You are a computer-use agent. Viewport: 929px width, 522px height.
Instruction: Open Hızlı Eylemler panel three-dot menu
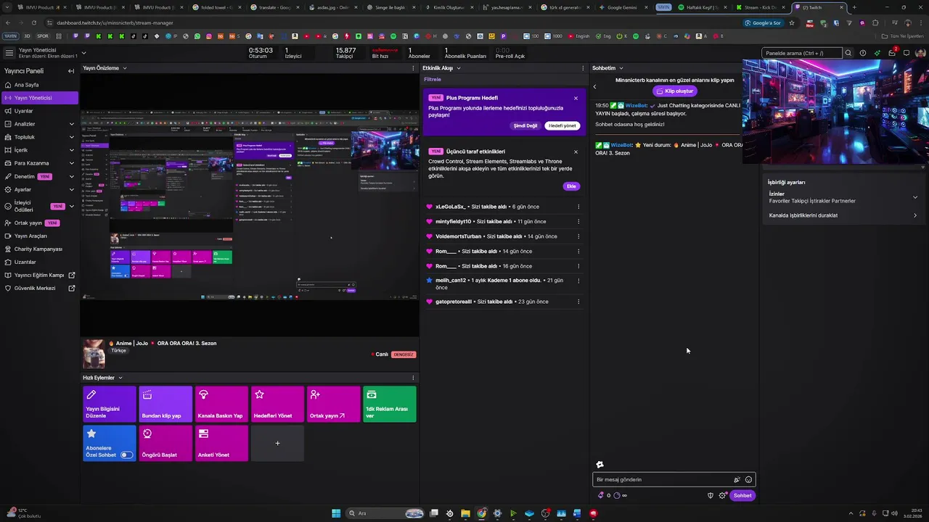(x=413, y=378)
